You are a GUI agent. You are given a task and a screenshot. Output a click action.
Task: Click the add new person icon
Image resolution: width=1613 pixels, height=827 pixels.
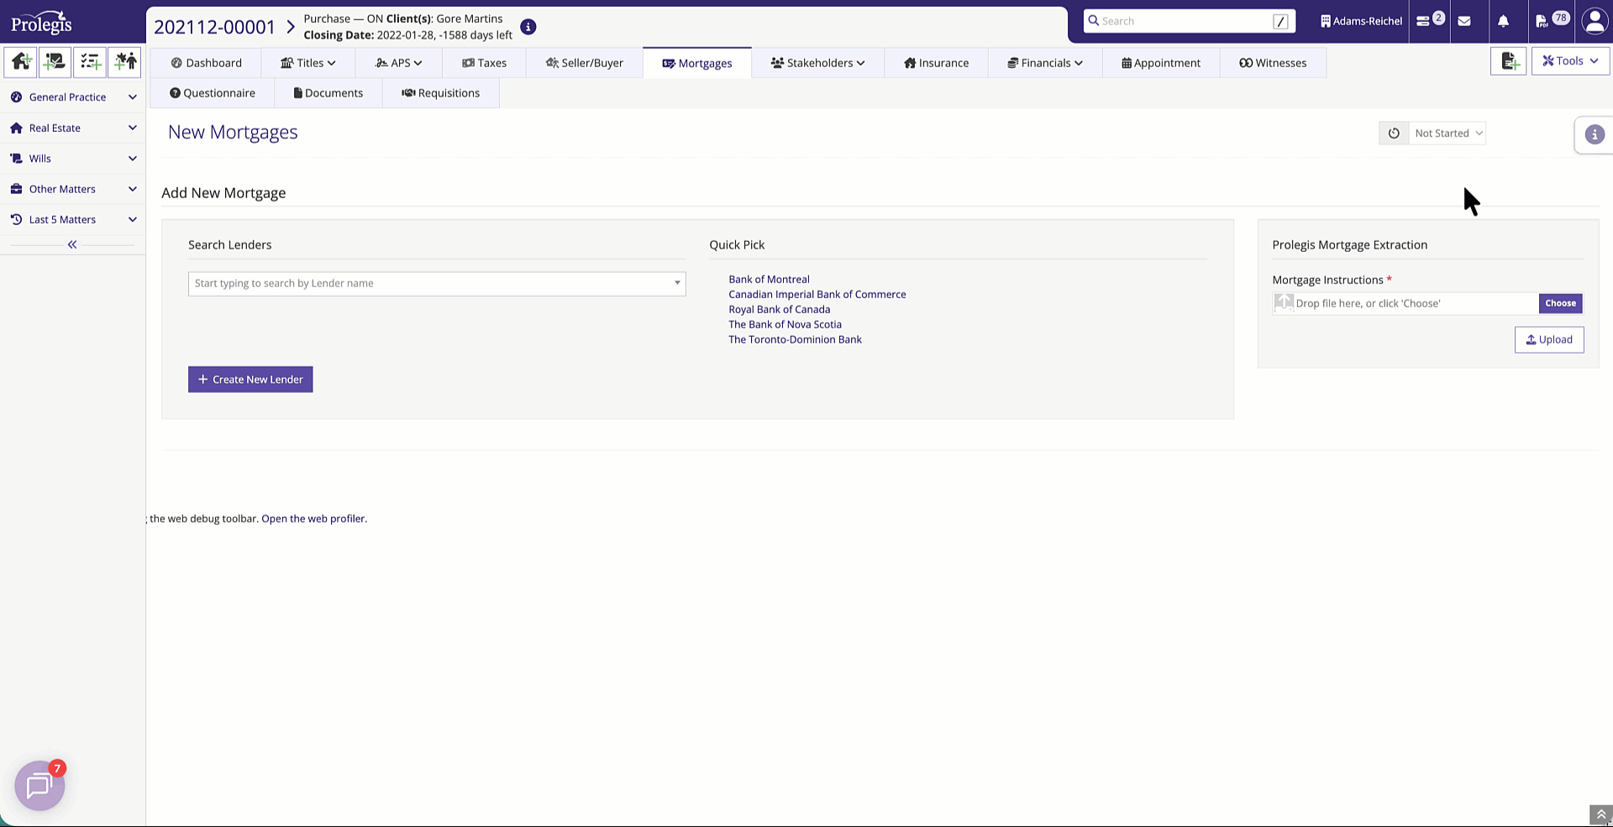(124, 61)
